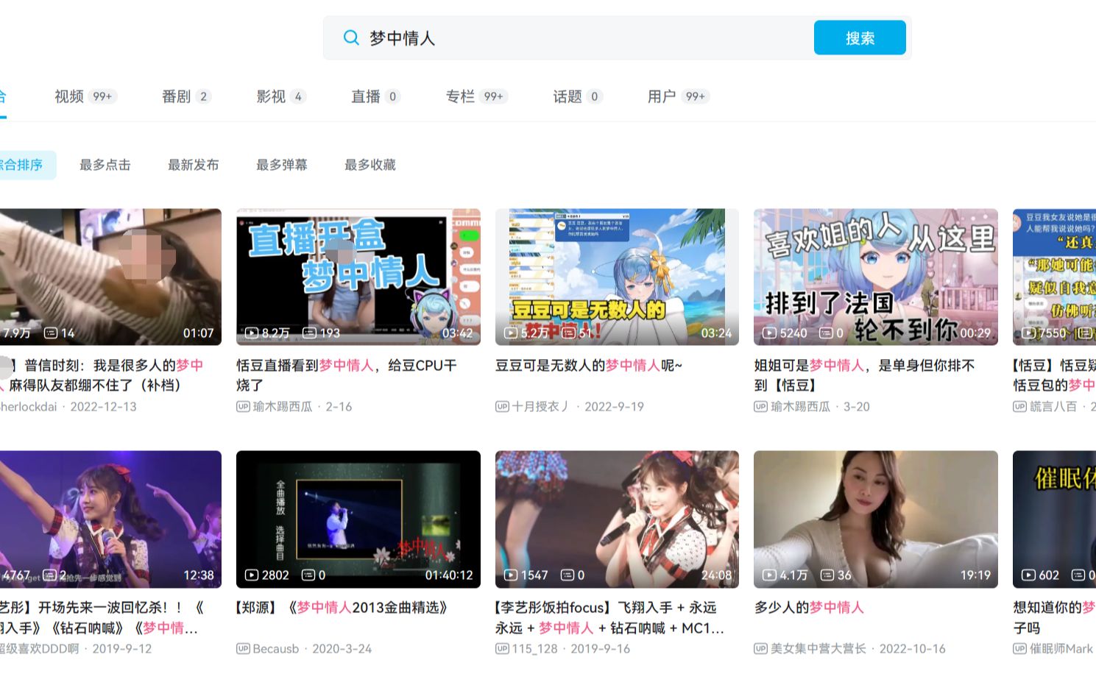This screenshot has height=685, width=1096.
Task: Open title 姐姐可是梦中情人，是单身但你排不到
Action: [864, 375]
